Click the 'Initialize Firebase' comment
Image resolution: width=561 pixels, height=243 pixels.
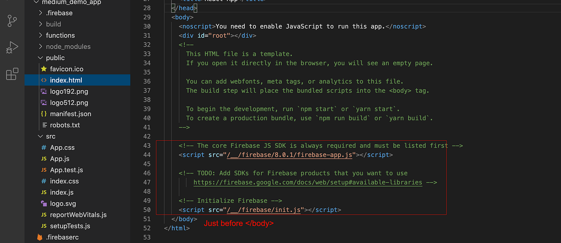coord(230,201)
